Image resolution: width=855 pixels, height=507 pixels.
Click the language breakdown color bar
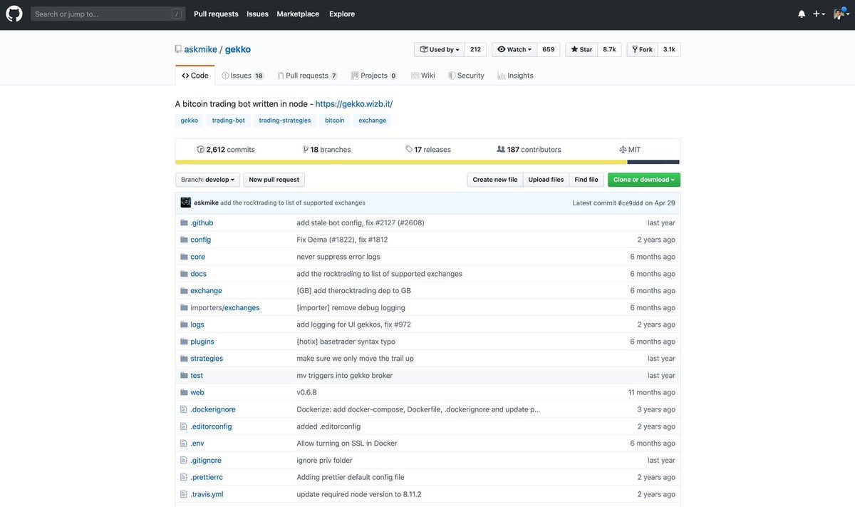(427, 162)
